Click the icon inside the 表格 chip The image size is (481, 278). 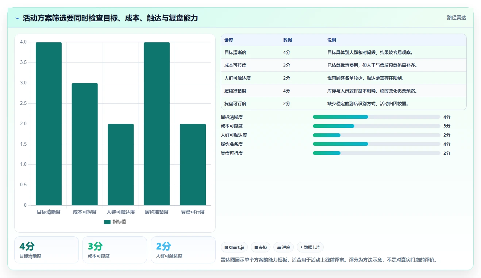256,247
